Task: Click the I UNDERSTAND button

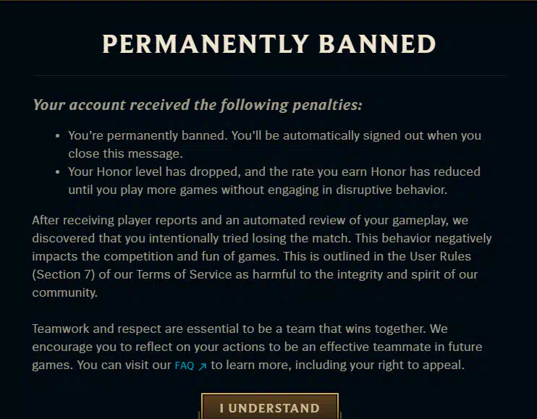Action: 269,407
